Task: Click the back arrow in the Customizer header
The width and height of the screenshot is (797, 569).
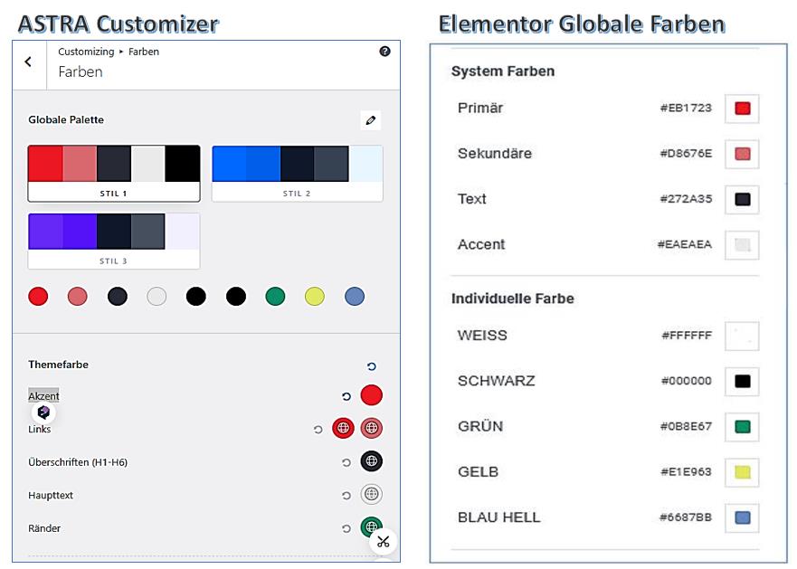Action: [28, 62]
